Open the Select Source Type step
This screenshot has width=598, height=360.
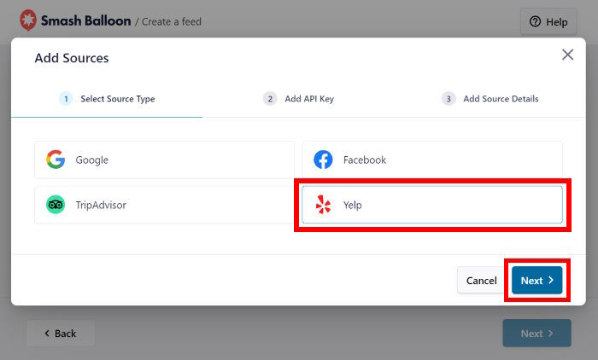click(x=117, y=99)
